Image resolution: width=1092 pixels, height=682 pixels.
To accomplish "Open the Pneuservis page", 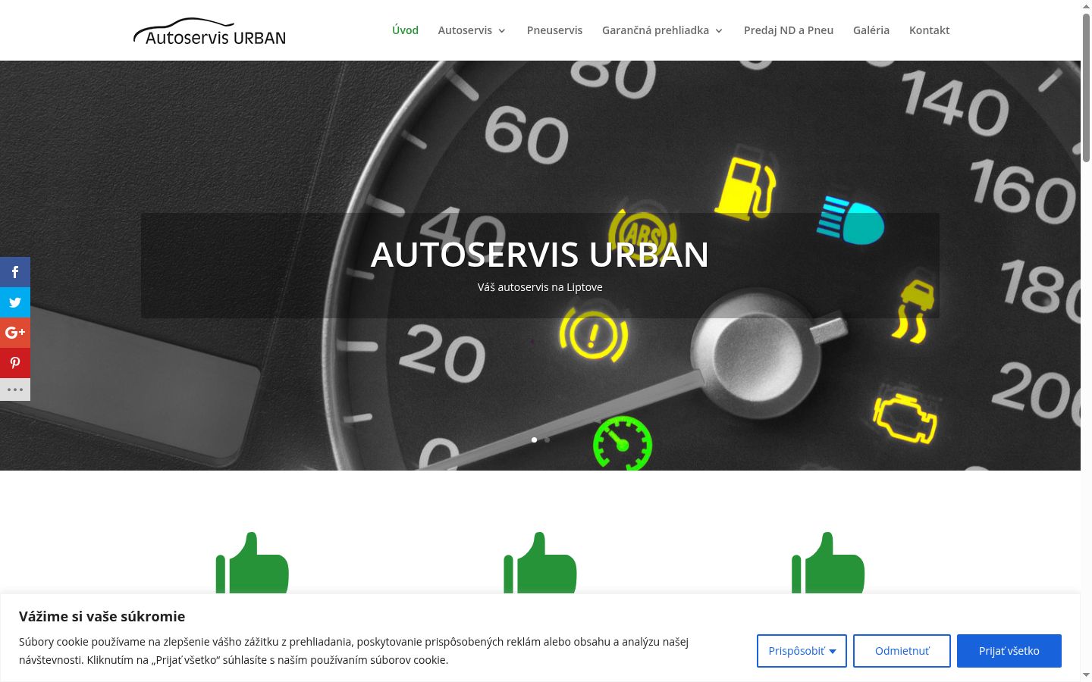I will pyautogui.click(x=554, y=30).
